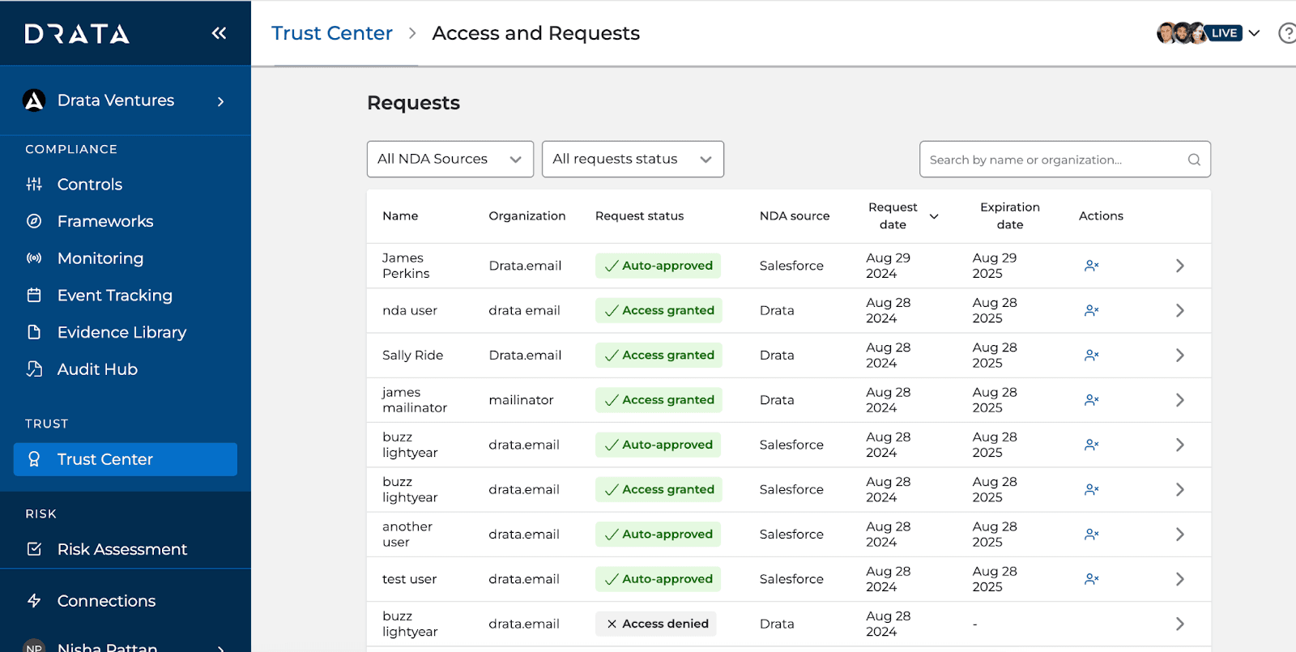Focus the search by name or organization field
This screenshot has height=652, width=1296.
[x=1053, y=160]
